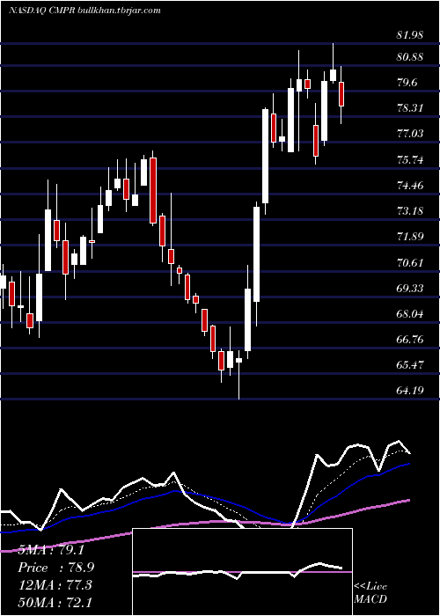Viewport: 440px width, 616px height.
Task: Click the 12MA : 77.3 legend value
Action: click(x=55, y=585)
